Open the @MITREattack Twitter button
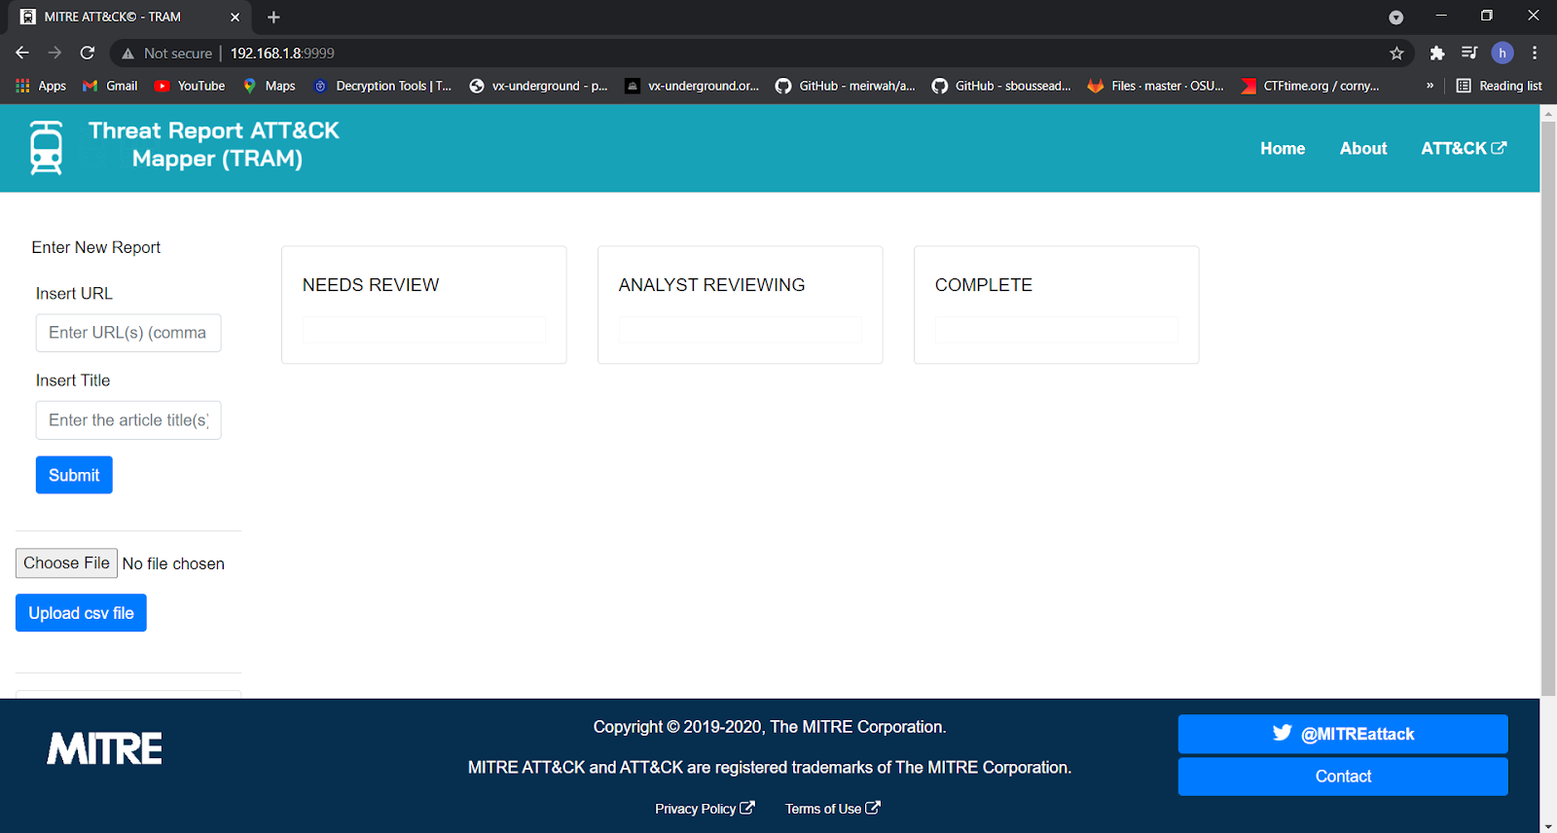Viewport: 1557px width, 833px height. [1343, 734]
